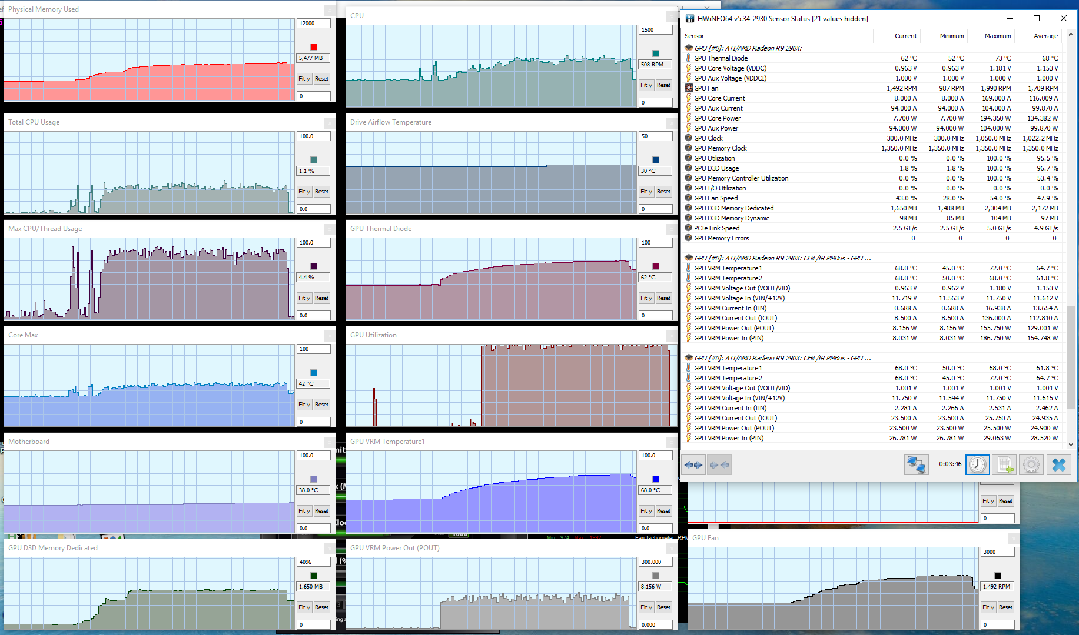The width and height of the screenshot is (1079, 635).
Task: Click the Sensor column header
Action: (777, 36)
